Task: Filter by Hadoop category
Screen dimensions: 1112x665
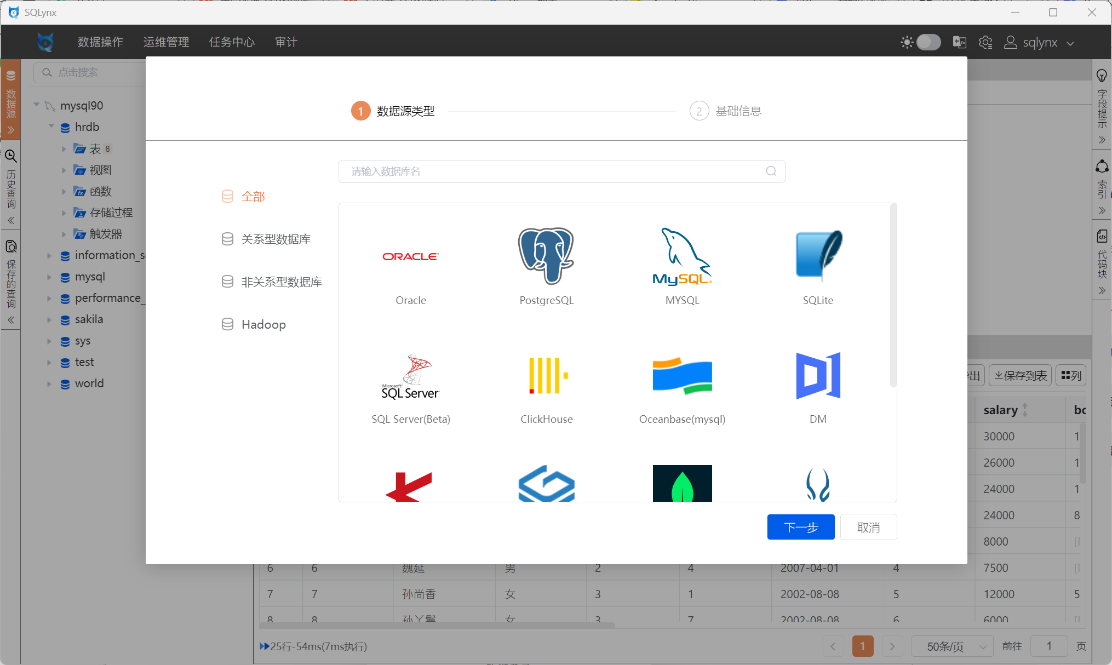Action: (263, 325)
